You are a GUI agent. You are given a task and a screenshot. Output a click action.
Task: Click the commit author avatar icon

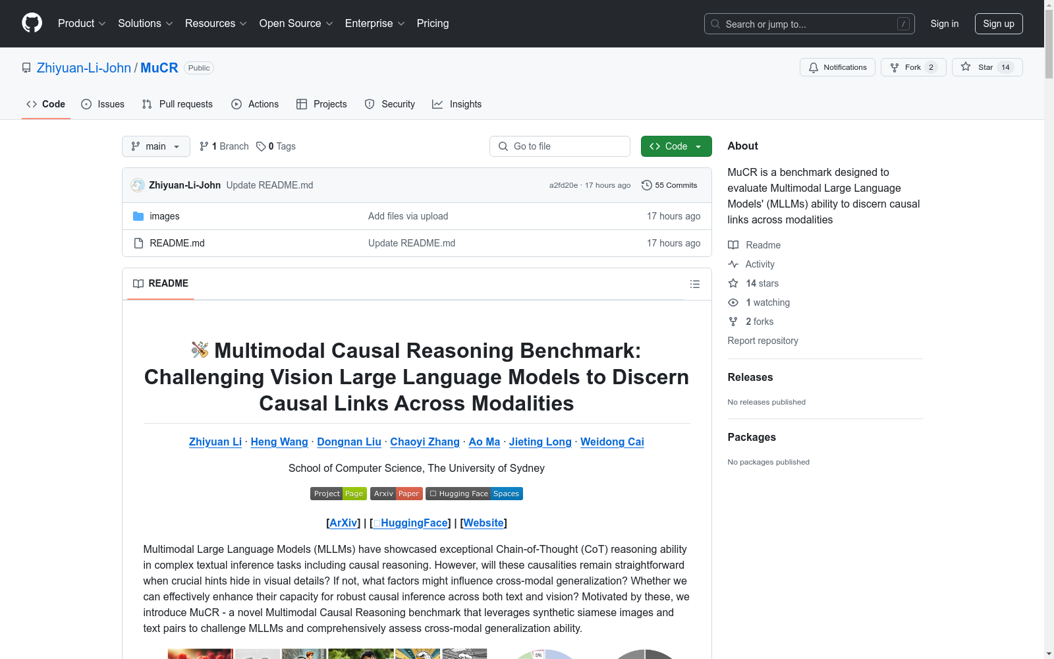coord(138,185)
